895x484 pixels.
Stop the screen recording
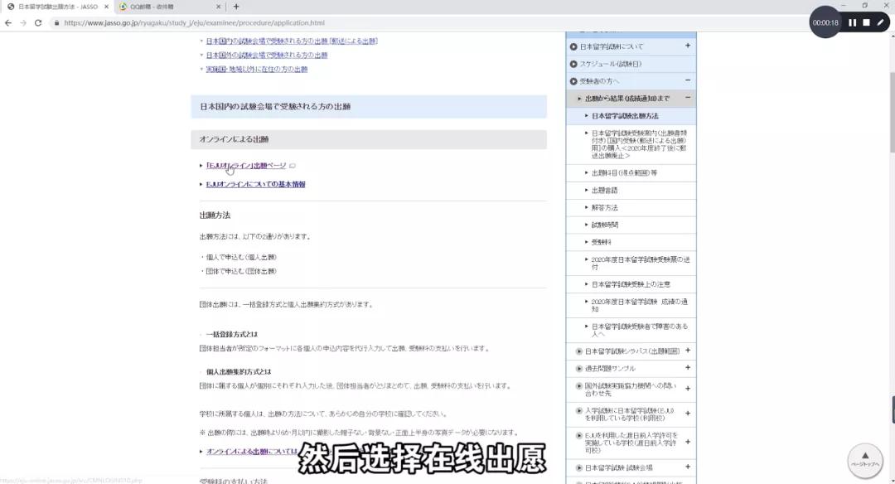point(866,23)
